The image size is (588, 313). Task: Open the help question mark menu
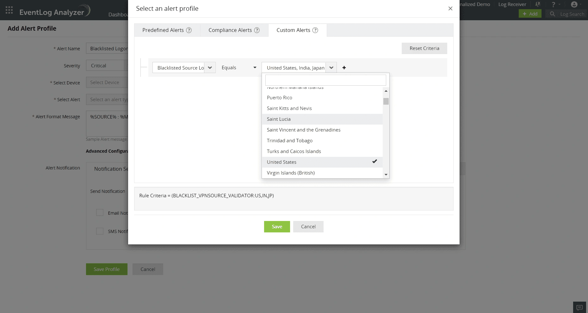(554, 4)
